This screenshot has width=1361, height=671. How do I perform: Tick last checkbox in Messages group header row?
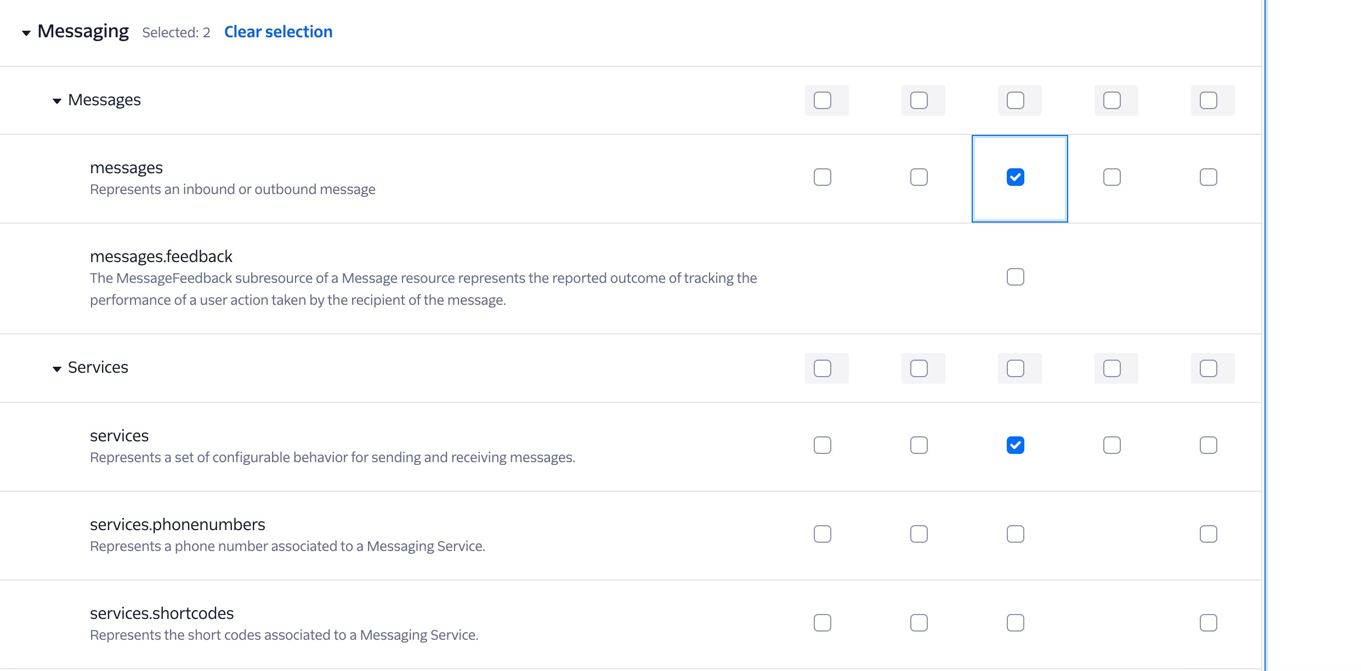tap(1208, 100)
